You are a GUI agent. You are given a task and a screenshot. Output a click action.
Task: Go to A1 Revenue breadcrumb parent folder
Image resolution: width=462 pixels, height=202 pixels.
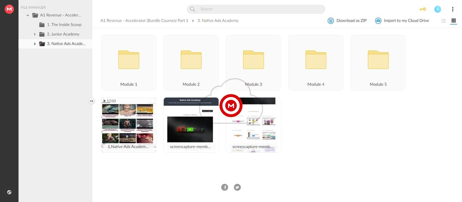pyautogui.click(x=144, y=21)
